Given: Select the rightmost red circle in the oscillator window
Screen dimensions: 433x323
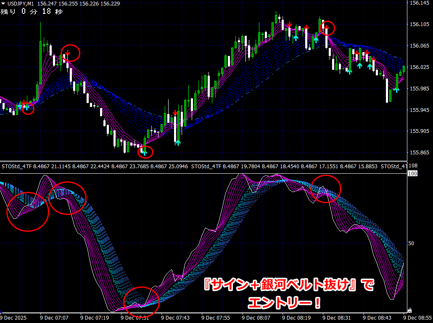Looking at the screenshot, I should 325,189.
